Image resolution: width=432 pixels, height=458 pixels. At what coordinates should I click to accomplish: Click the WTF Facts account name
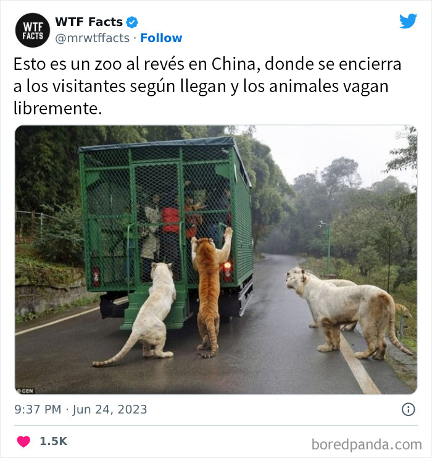(89, 22)
